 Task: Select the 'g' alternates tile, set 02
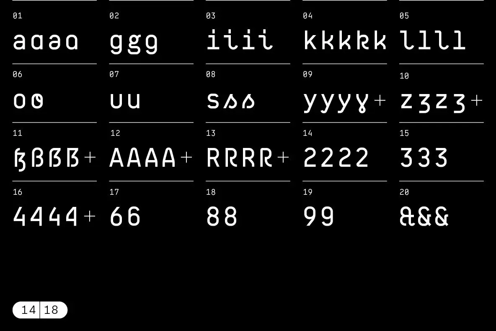point(134,41)
